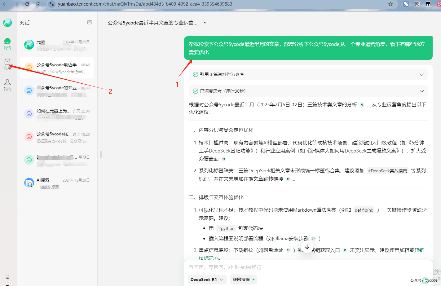This screenshot has height=286, width=441.
Task: Open the blue S browser extension
Action: pyautogui.click(x=406, y=4)
